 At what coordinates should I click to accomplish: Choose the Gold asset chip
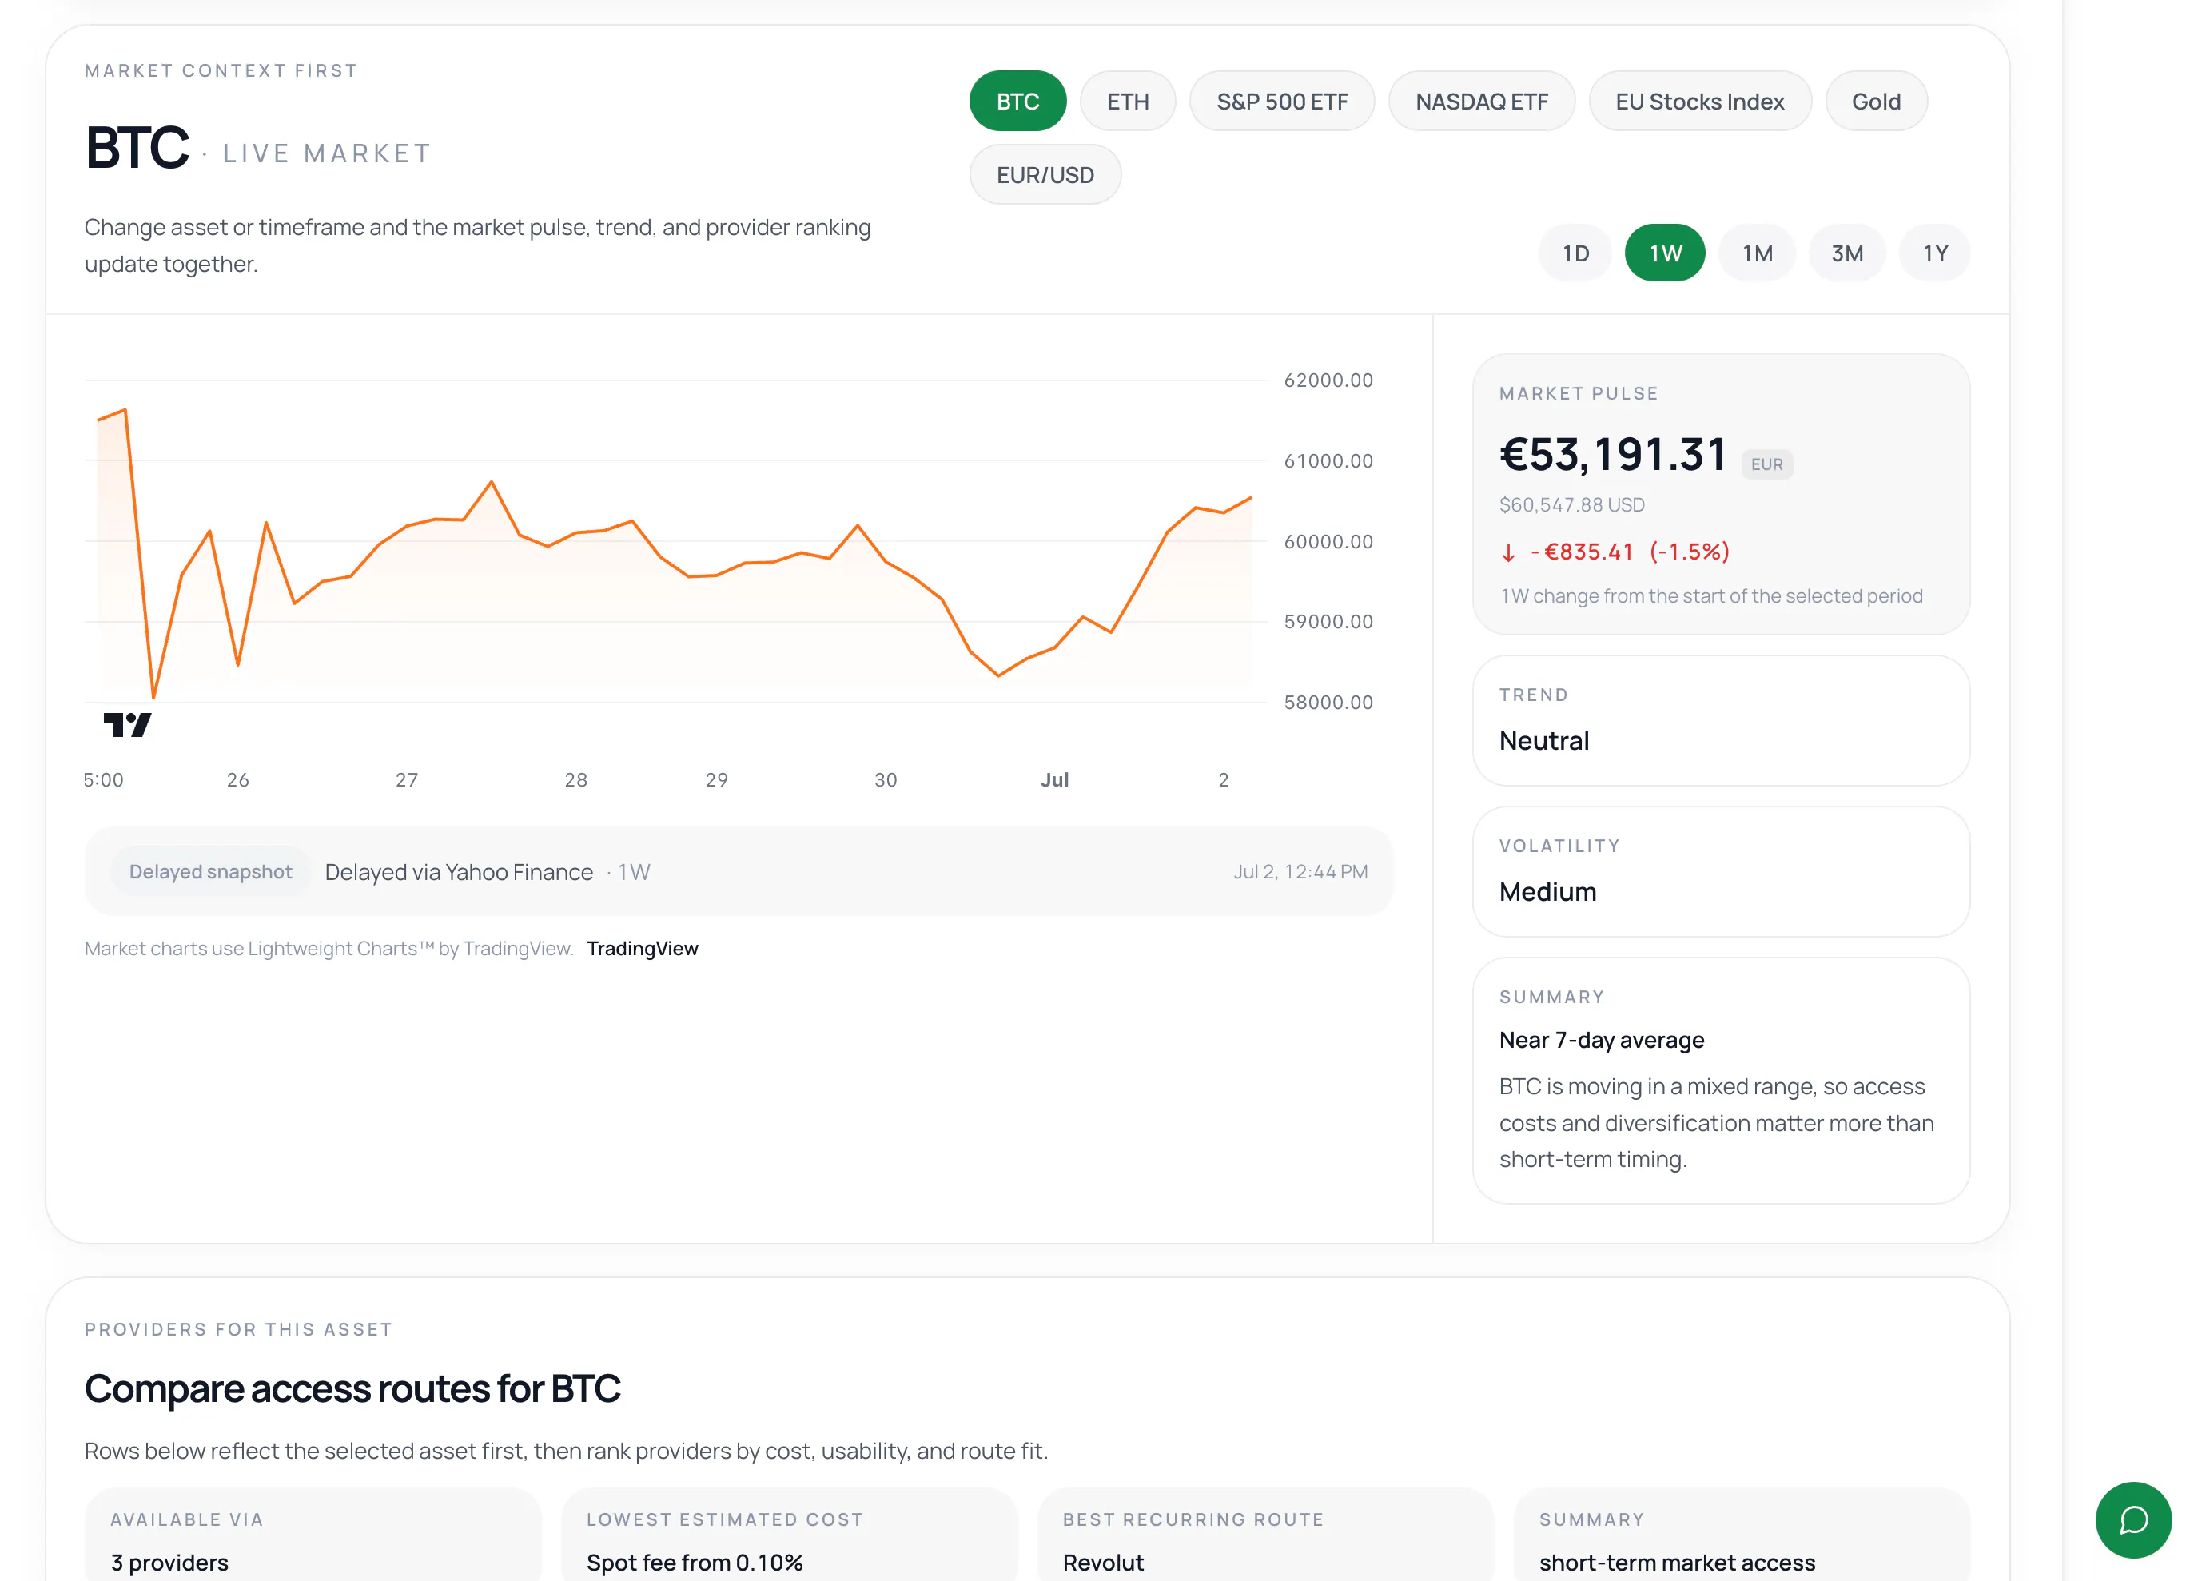[x=1876, y=101]
